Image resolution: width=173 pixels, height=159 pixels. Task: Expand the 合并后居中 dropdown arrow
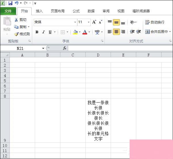[170, 32]
